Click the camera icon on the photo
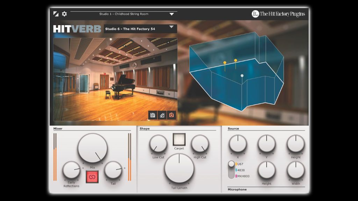Viewport: 358px width, 201px height. 171,115
